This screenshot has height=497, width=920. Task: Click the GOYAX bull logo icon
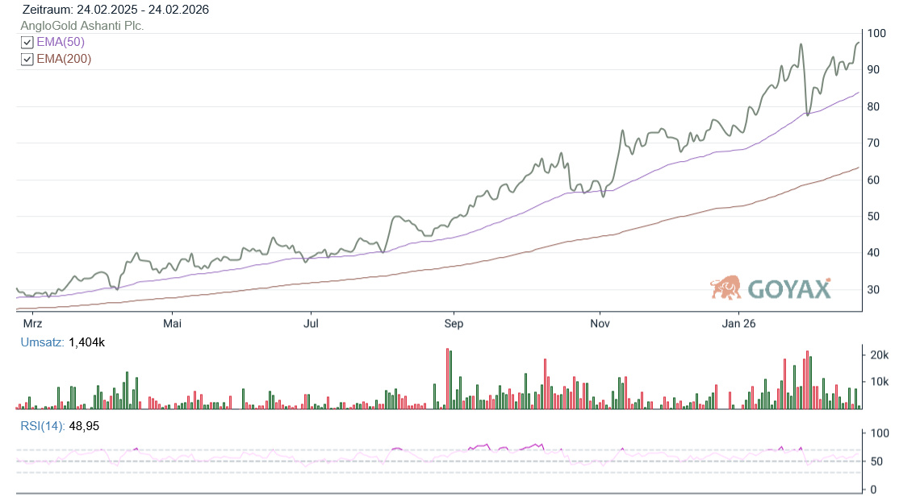pos(726,288)
